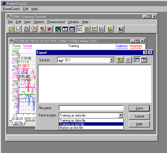
Task: Select the bar chart histogram icon
Action: [x=110, y=29]
